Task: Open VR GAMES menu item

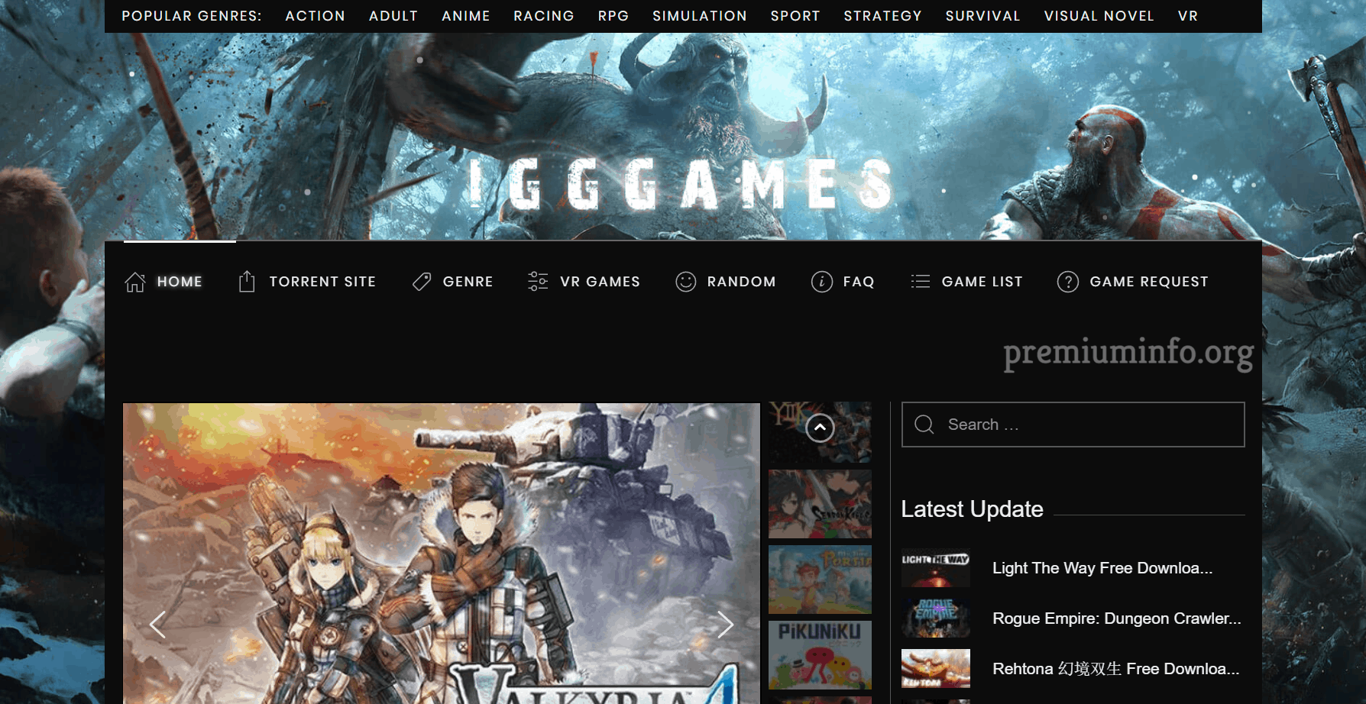Action: click(600, 282)
